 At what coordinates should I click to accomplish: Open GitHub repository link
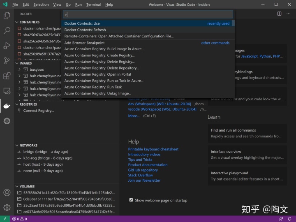pyautogui.click(x=143, y=170)
